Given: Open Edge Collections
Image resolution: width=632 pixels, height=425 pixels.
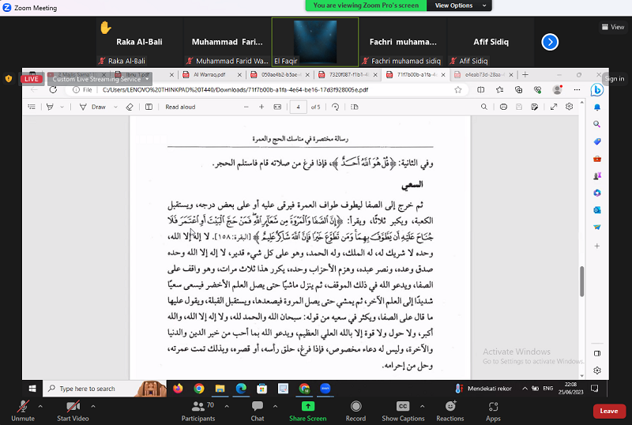Looking at the screenshot, I should [x=519, y=90].
